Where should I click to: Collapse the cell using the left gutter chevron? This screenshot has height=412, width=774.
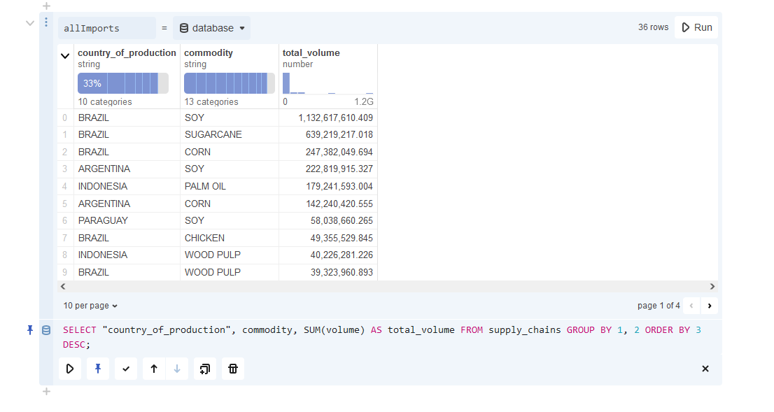click(x=30, y=23)
